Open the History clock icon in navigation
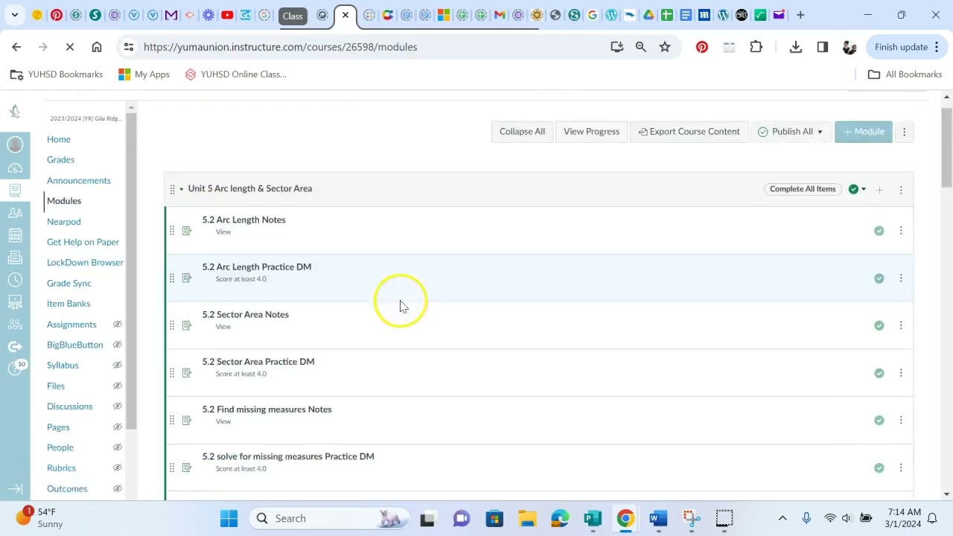This screenshot has height=536, width=953. [15, 280]
